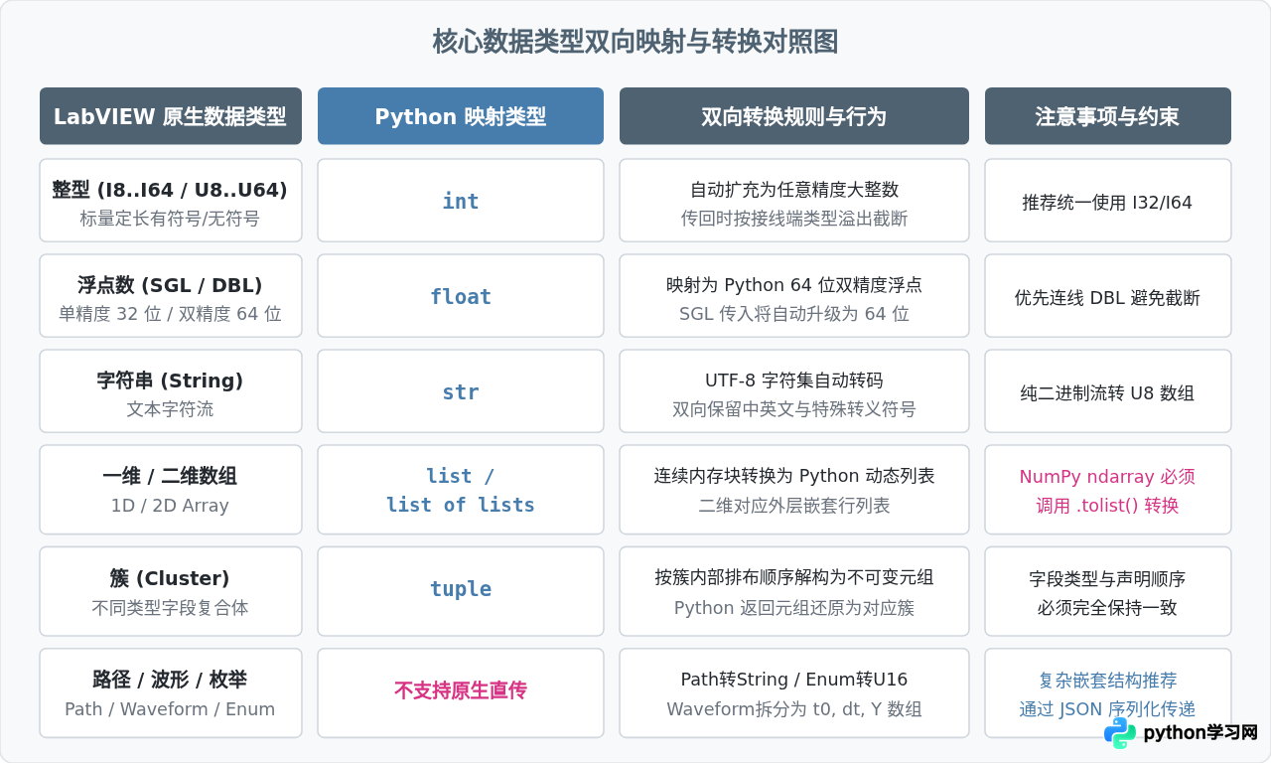Select the 自动扩充为任意精度大整数 cell
The height and width of the screenshot is (763, 1271).
(794, 201)
